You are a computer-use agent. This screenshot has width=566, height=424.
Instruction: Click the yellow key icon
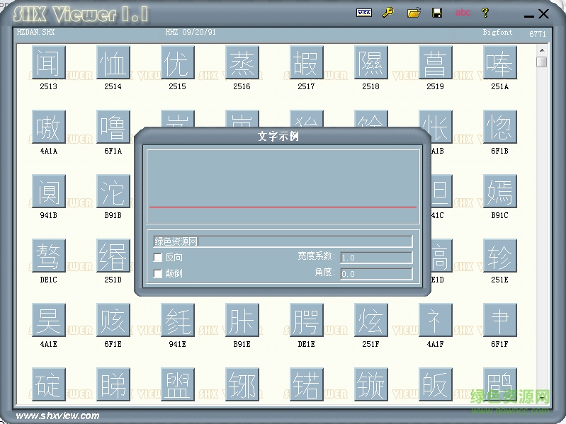point(387,13)
